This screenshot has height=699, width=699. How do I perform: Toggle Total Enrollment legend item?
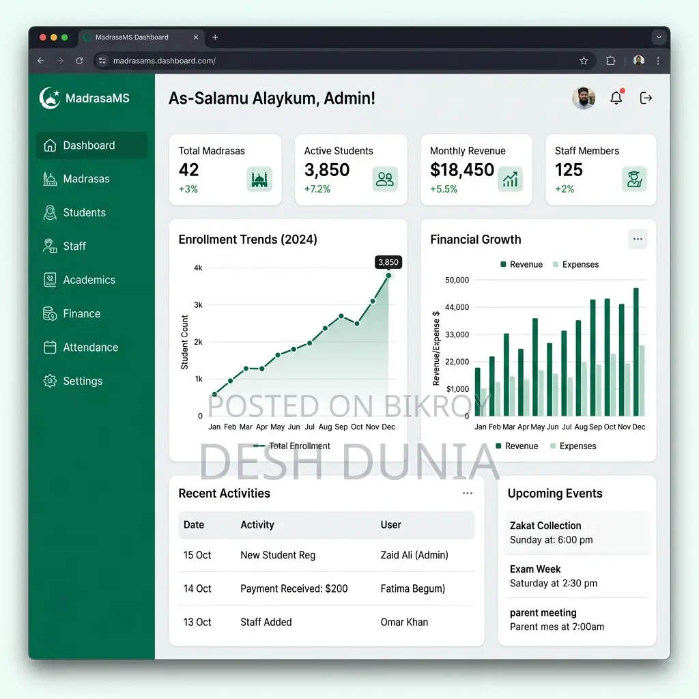point(291,446)
